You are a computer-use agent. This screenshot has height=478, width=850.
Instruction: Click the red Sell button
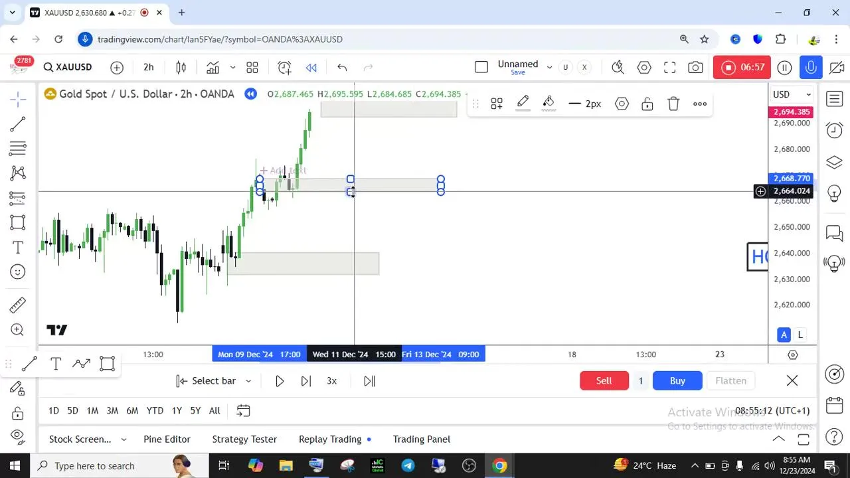click(604, 380)
